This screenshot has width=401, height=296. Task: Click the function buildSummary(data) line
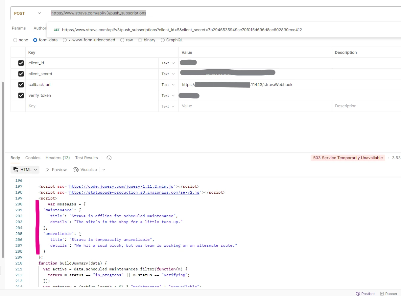(x=73, y=263)
